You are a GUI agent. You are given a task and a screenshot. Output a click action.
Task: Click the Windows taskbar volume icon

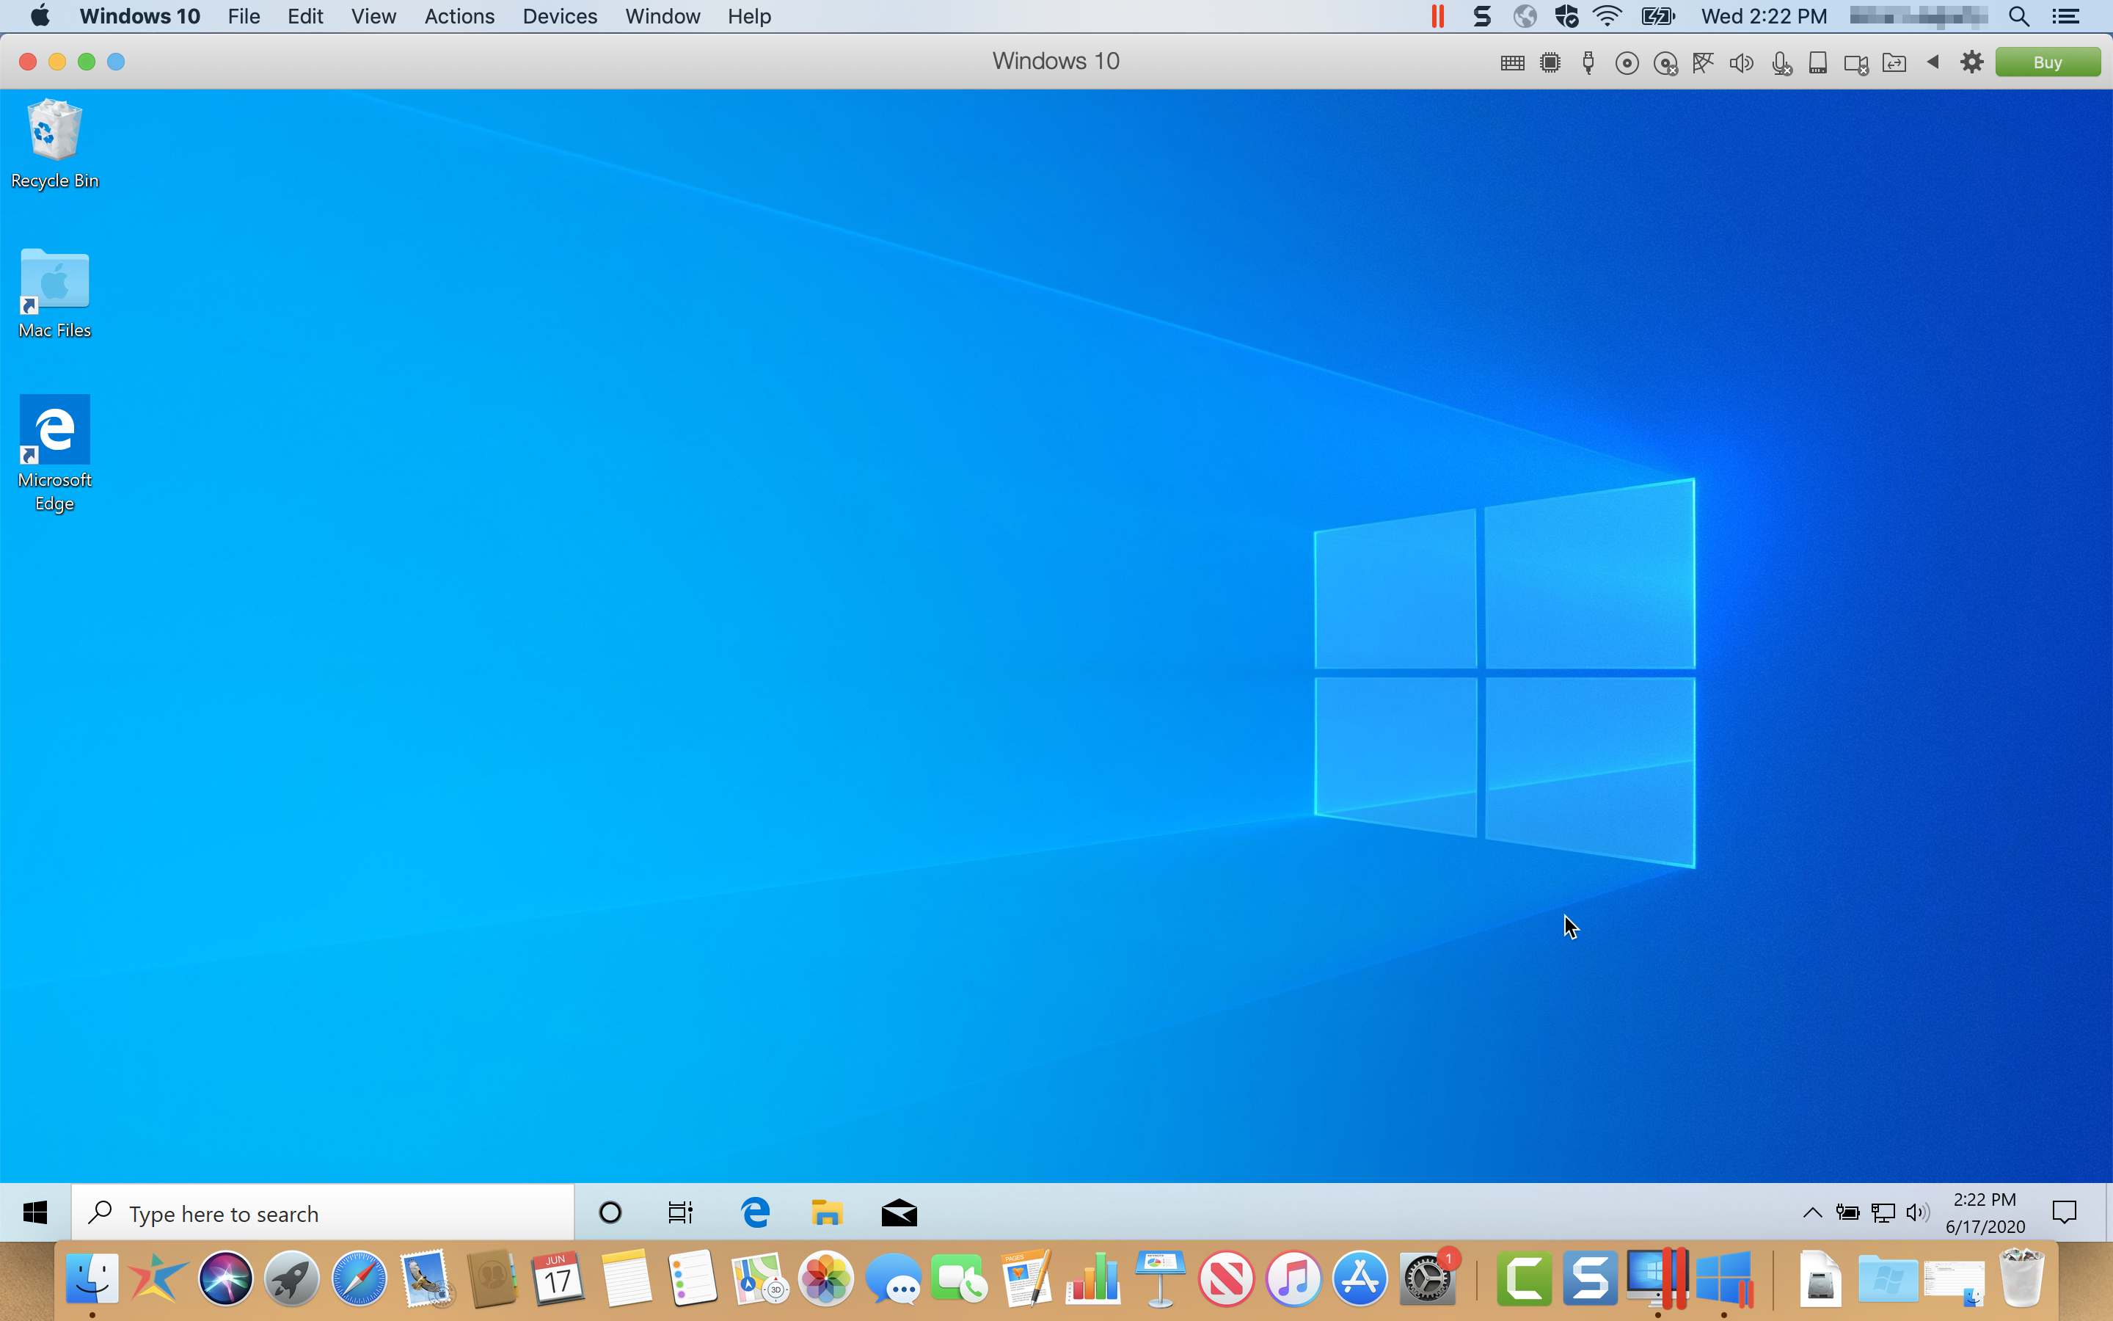point(1917,1212)
